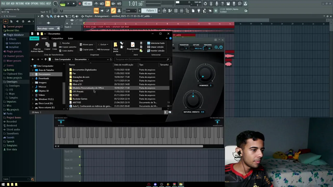The height and width of the screenshot is (187, 333).
Task: Open the OPTIONS menu
Action: [x=35, y=3]
